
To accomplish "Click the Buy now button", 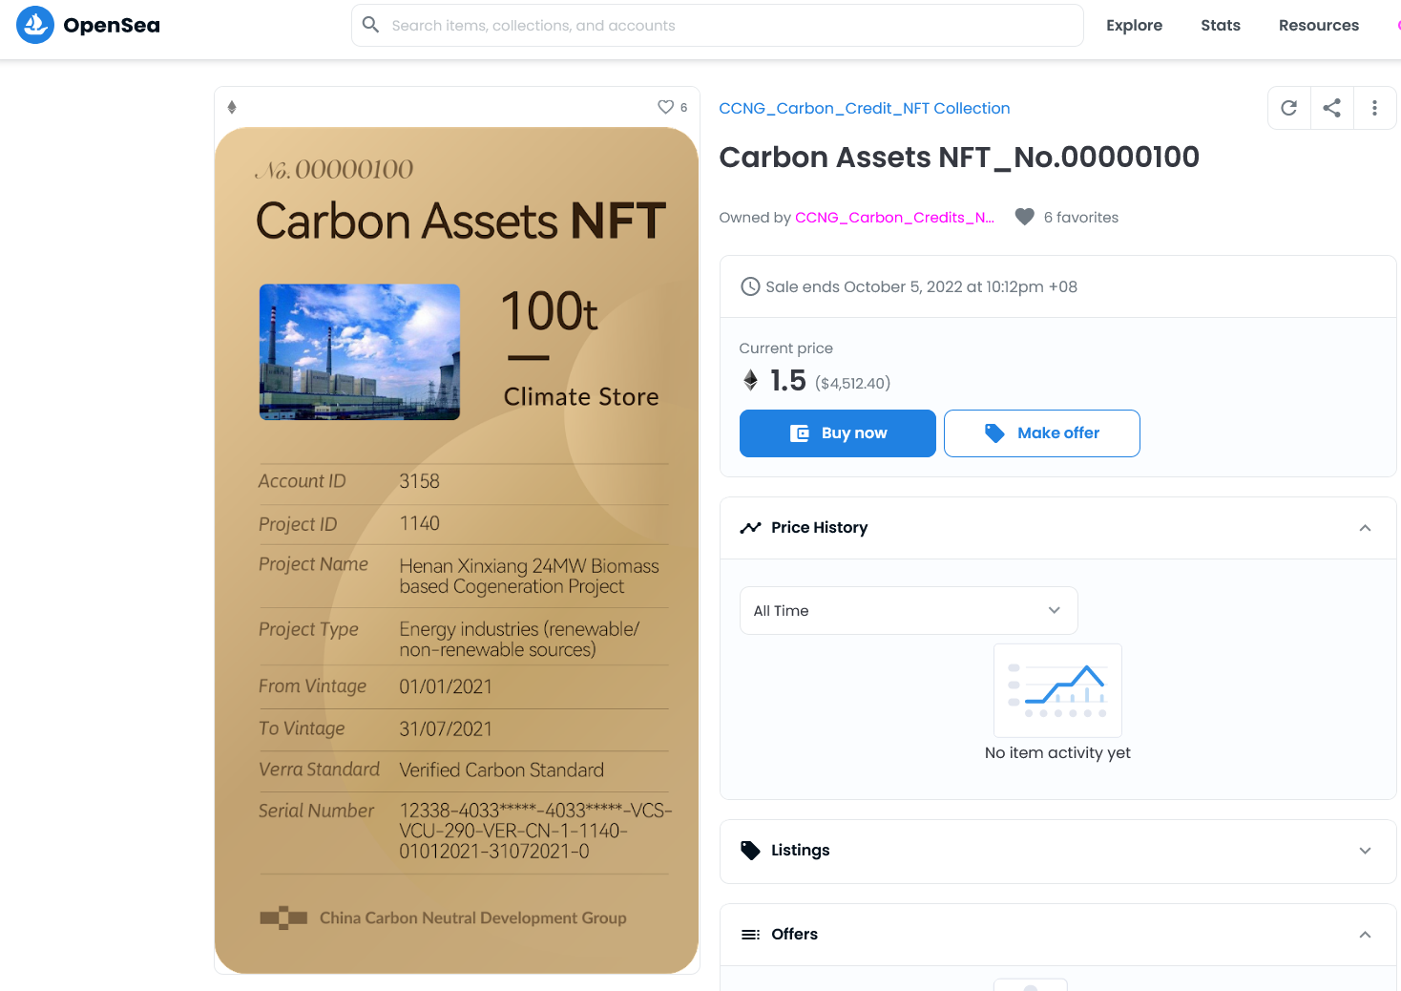I will (838, 433).
